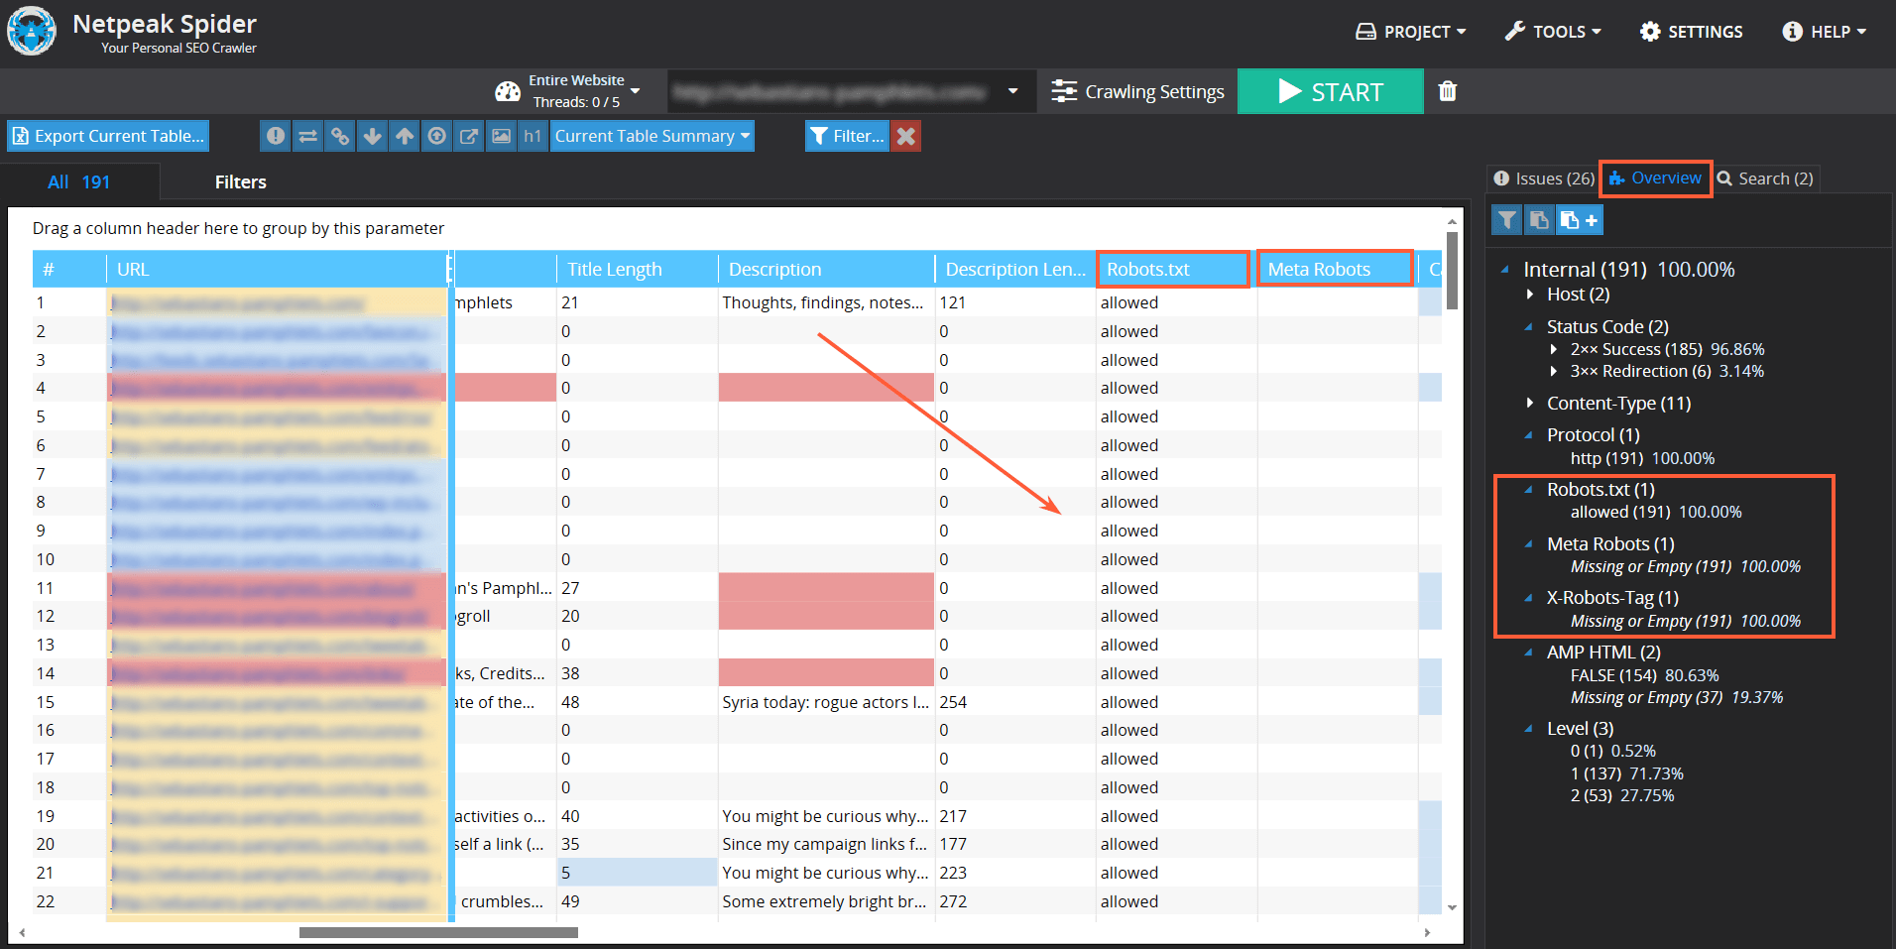Click Export Current Table button

click(x=109, y=136)
